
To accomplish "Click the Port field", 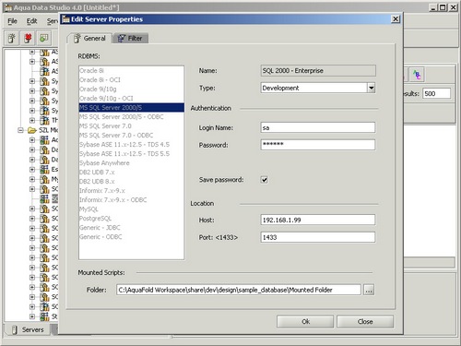I will click(318, 237).
